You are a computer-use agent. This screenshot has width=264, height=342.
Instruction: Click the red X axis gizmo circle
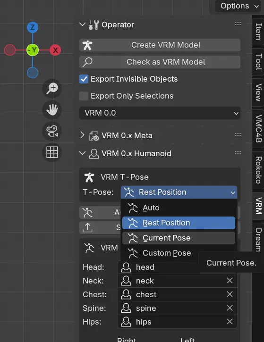(55, 50)
